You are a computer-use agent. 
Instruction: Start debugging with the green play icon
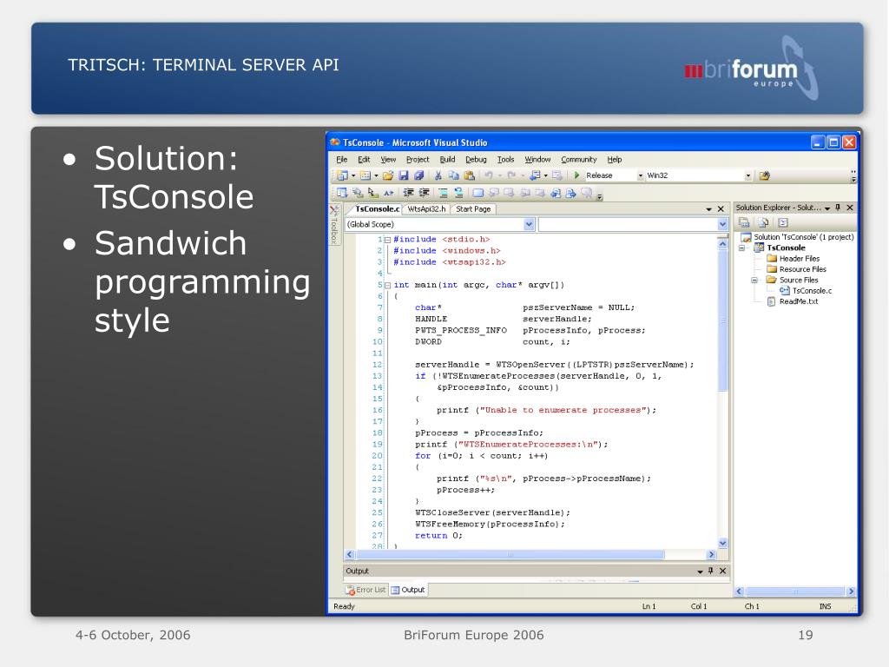click(576, 175)
